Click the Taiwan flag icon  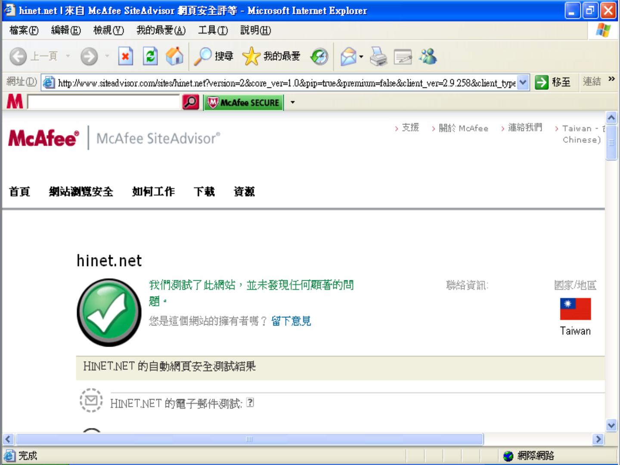point(575,309)
